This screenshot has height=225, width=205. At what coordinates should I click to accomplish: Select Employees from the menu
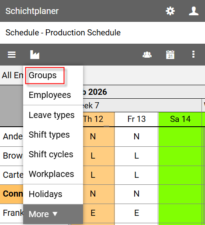(x=53, y=95)
